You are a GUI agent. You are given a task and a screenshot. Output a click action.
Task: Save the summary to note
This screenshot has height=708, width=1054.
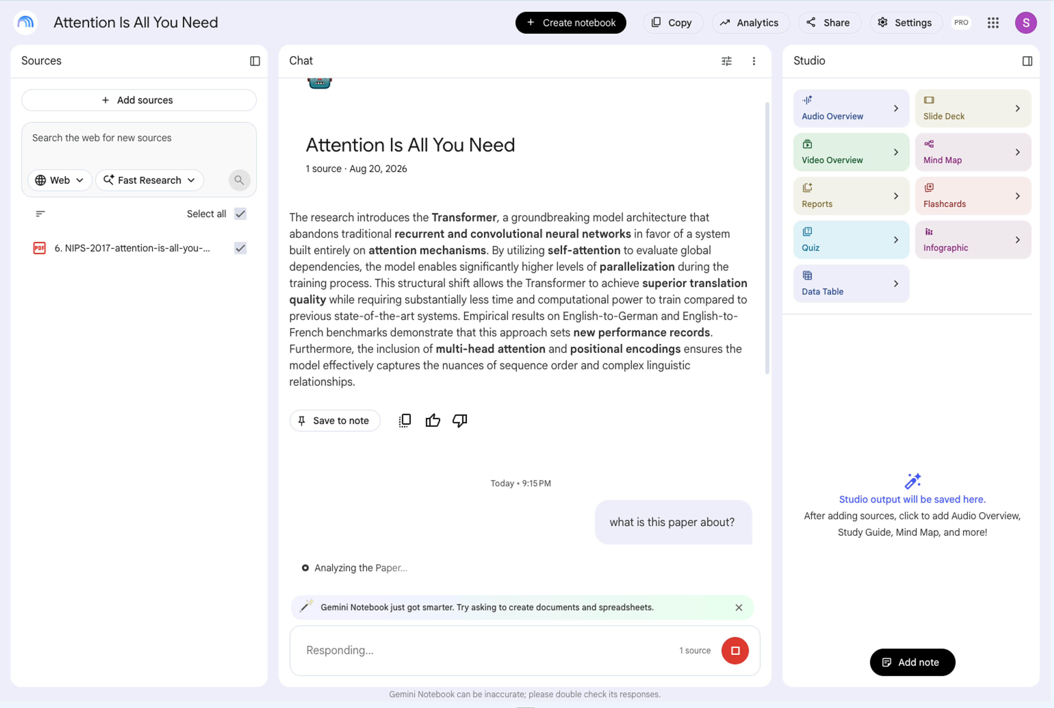coord(334,420)
